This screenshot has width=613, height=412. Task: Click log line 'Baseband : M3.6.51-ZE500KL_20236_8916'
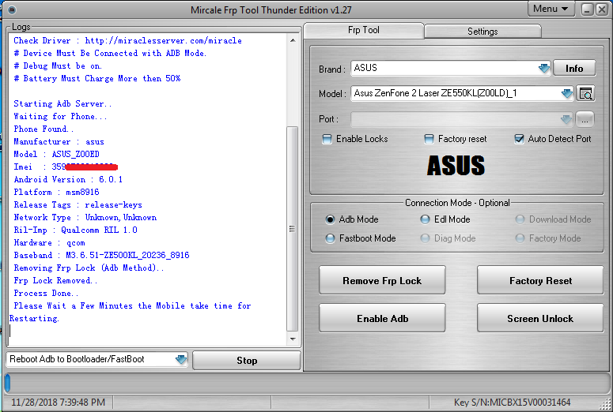(102, 255)
